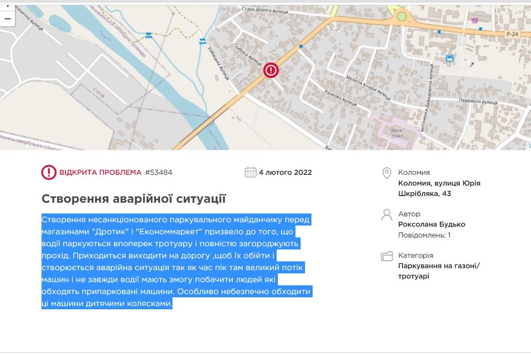
Task: Click the red exclamation badge before ВІДКРИТА ПРОБЛЕМА
Action: (49, 173)
